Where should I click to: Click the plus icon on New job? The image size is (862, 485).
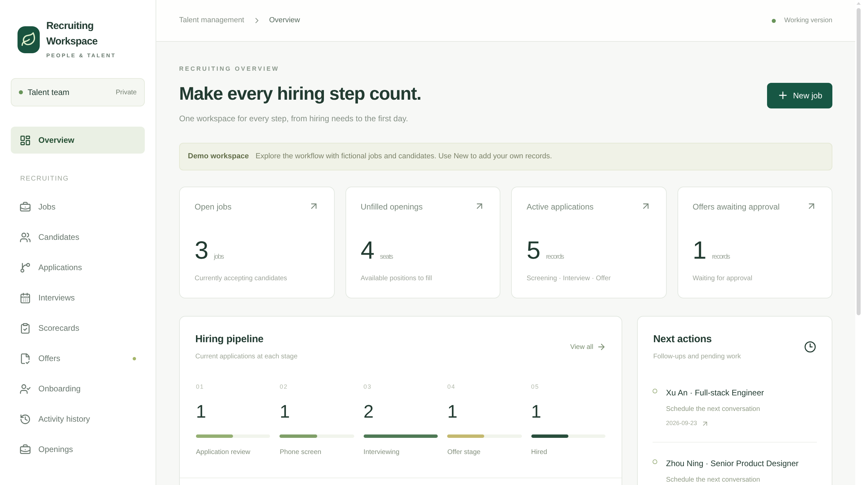[783, 96]
